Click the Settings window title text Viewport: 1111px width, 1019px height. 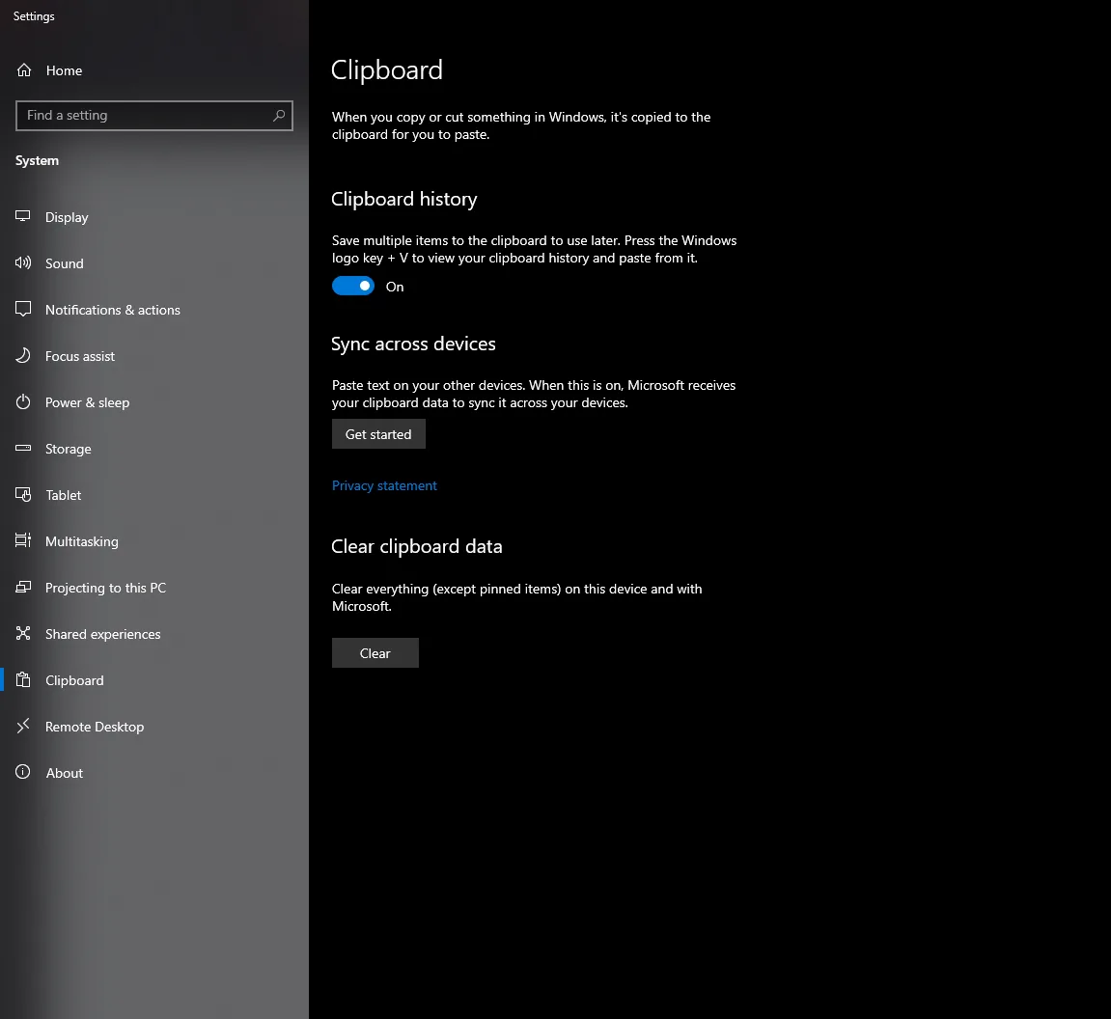[x=34, y=16]
